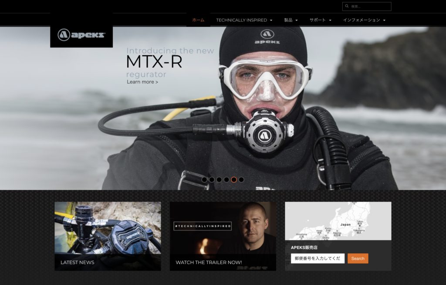Follow the 'Learn more >' link
This screenshot has width=446, height=285.
[x=142, y=82]
